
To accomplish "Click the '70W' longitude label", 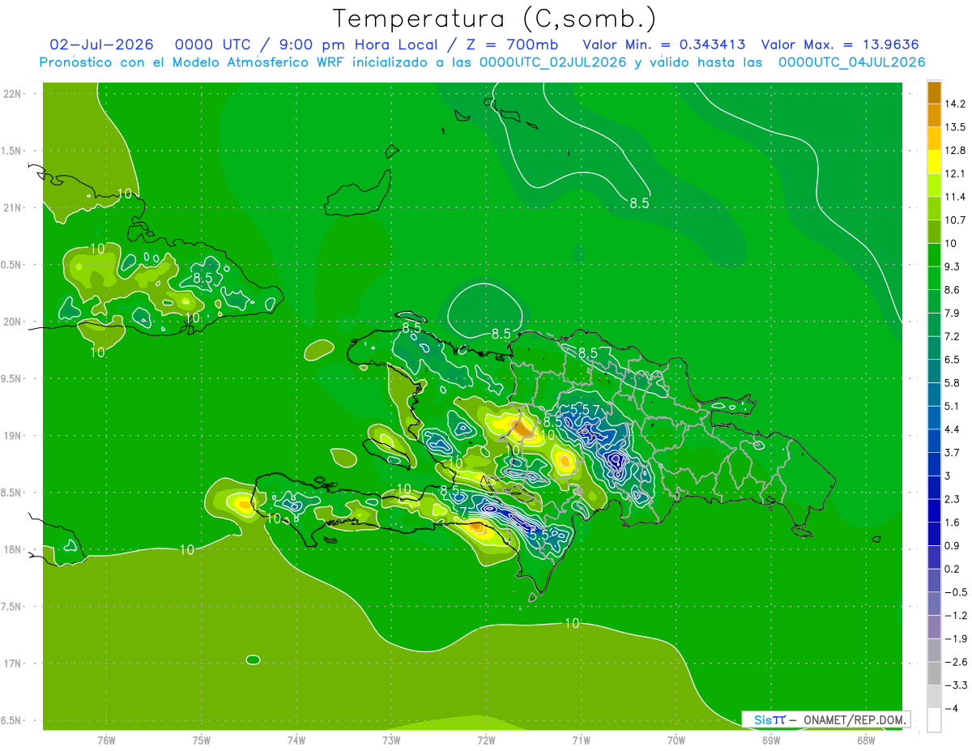I will 676,740.
